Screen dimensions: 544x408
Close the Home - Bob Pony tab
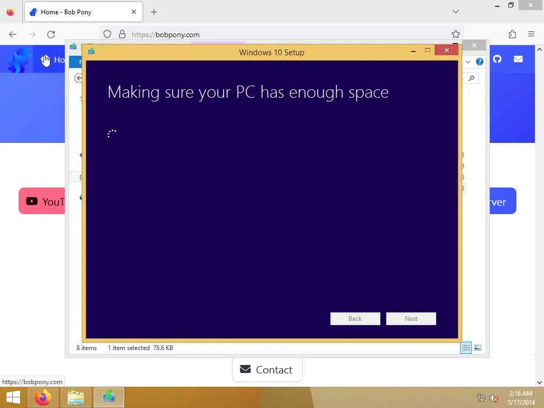[133, 12]
